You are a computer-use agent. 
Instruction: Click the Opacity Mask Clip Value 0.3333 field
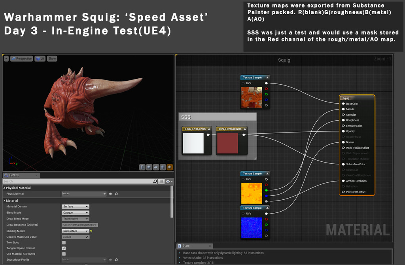[76, 237]
